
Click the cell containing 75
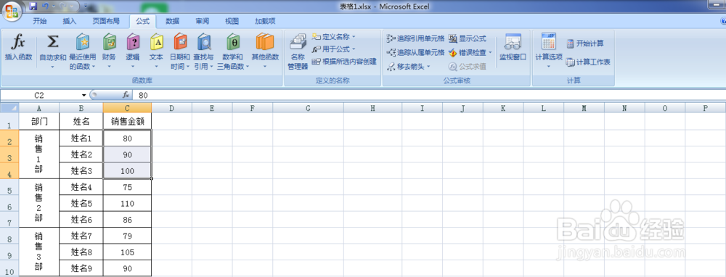[127, 187]
